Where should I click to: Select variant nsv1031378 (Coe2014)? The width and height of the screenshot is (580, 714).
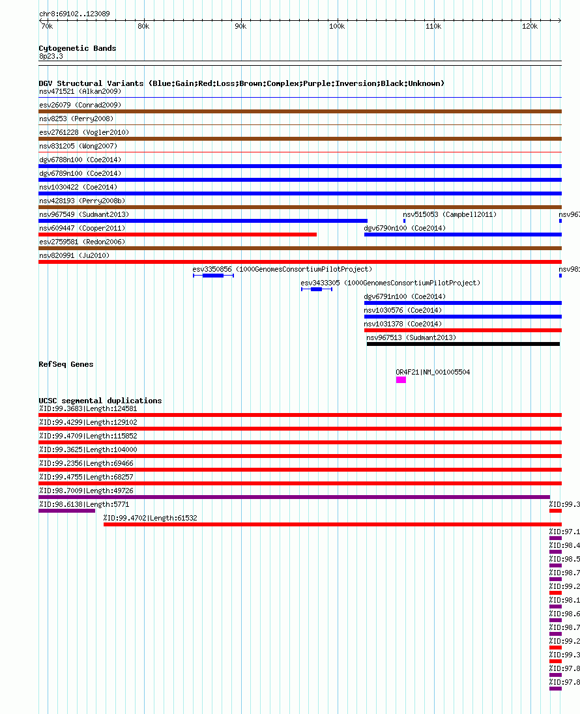point(403,324)
